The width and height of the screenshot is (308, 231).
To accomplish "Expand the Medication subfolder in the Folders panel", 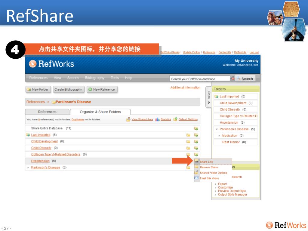I will click(219, 136).
